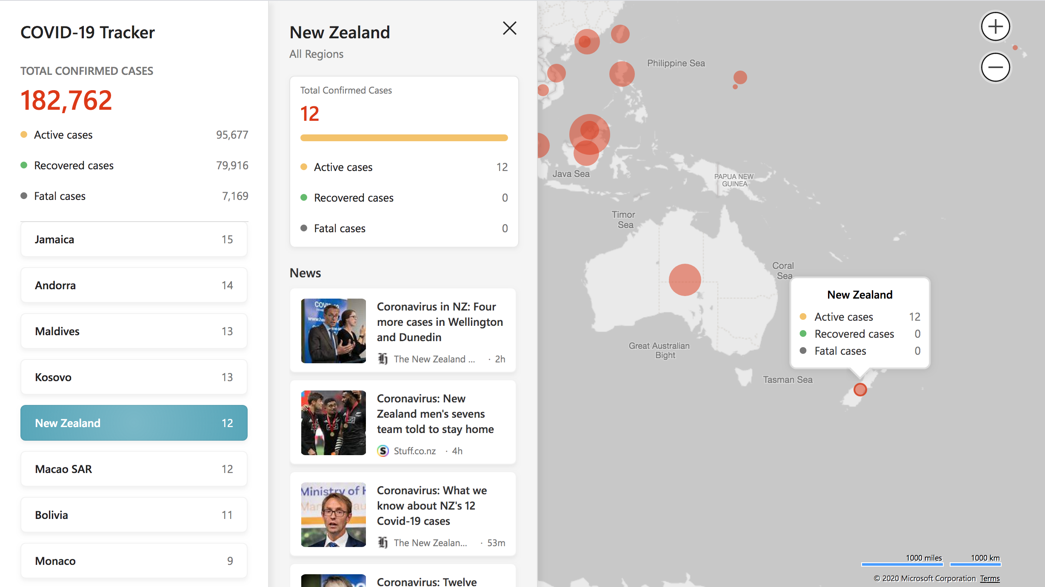The width and height of the screenshot is (1045, 587).
Task: Close the New Zealand details panel
Action: 509,28
